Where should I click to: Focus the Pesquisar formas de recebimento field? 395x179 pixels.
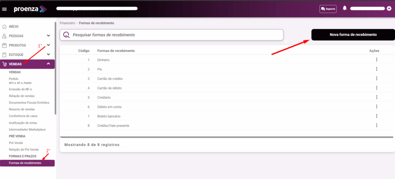(176, 35)
